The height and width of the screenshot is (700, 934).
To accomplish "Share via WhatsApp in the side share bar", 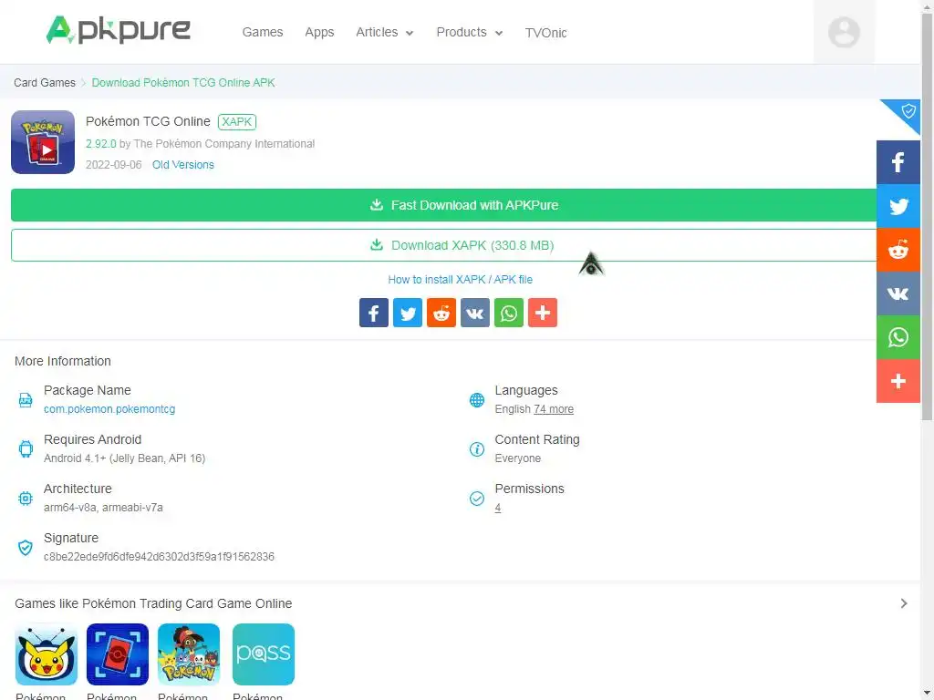I will click(898, 337).
